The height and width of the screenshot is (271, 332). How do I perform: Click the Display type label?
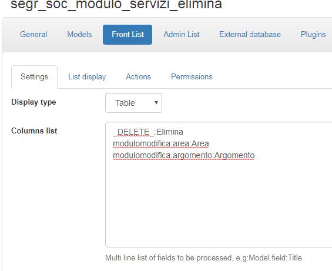(x=33, y=102)
